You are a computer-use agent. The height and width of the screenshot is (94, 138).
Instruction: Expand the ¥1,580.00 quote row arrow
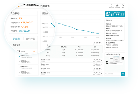point(101,43)
